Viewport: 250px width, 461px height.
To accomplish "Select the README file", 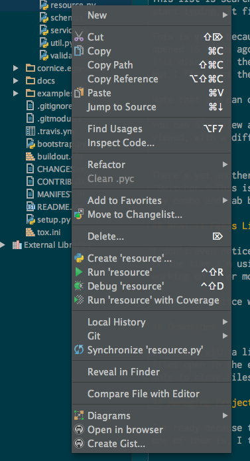I will [x=54, y=207].
